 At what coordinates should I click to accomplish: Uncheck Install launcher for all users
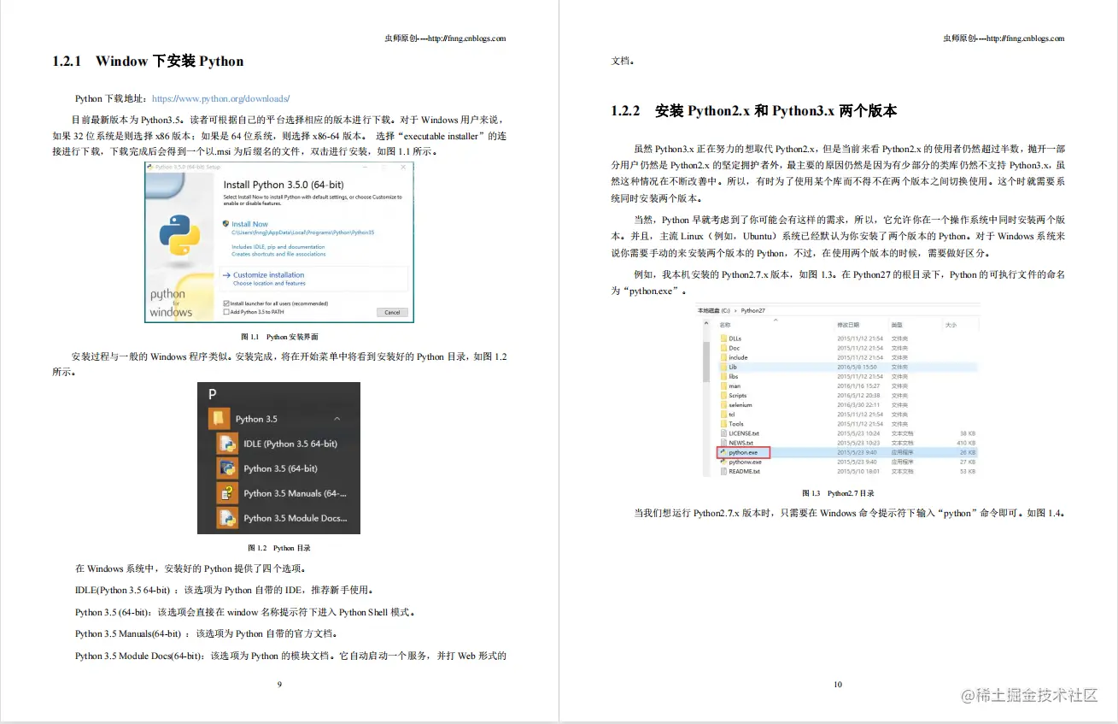pos(227,303)
